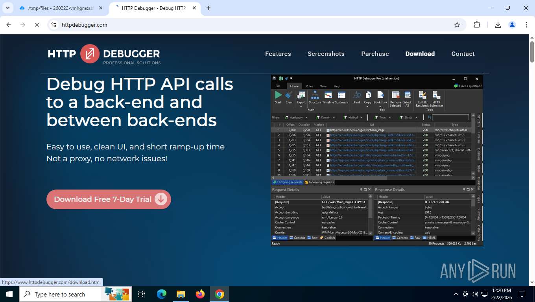The image size is (535, 302).
Task: Open the Contact page
Action: [463, 54]
